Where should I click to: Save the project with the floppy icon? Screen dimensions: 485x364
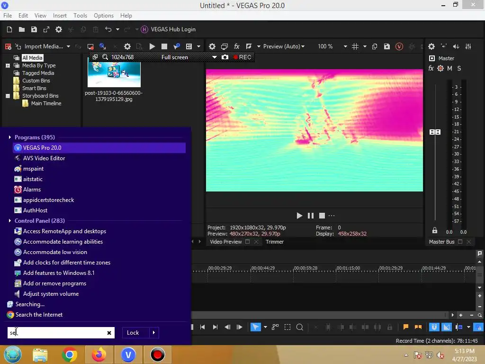point(34,29)
